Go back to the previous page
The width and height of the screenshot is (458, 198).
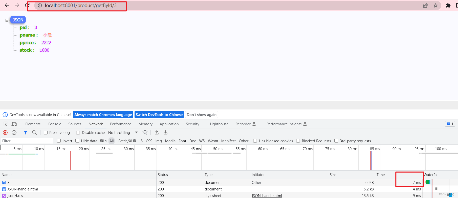tap(7, 5)
